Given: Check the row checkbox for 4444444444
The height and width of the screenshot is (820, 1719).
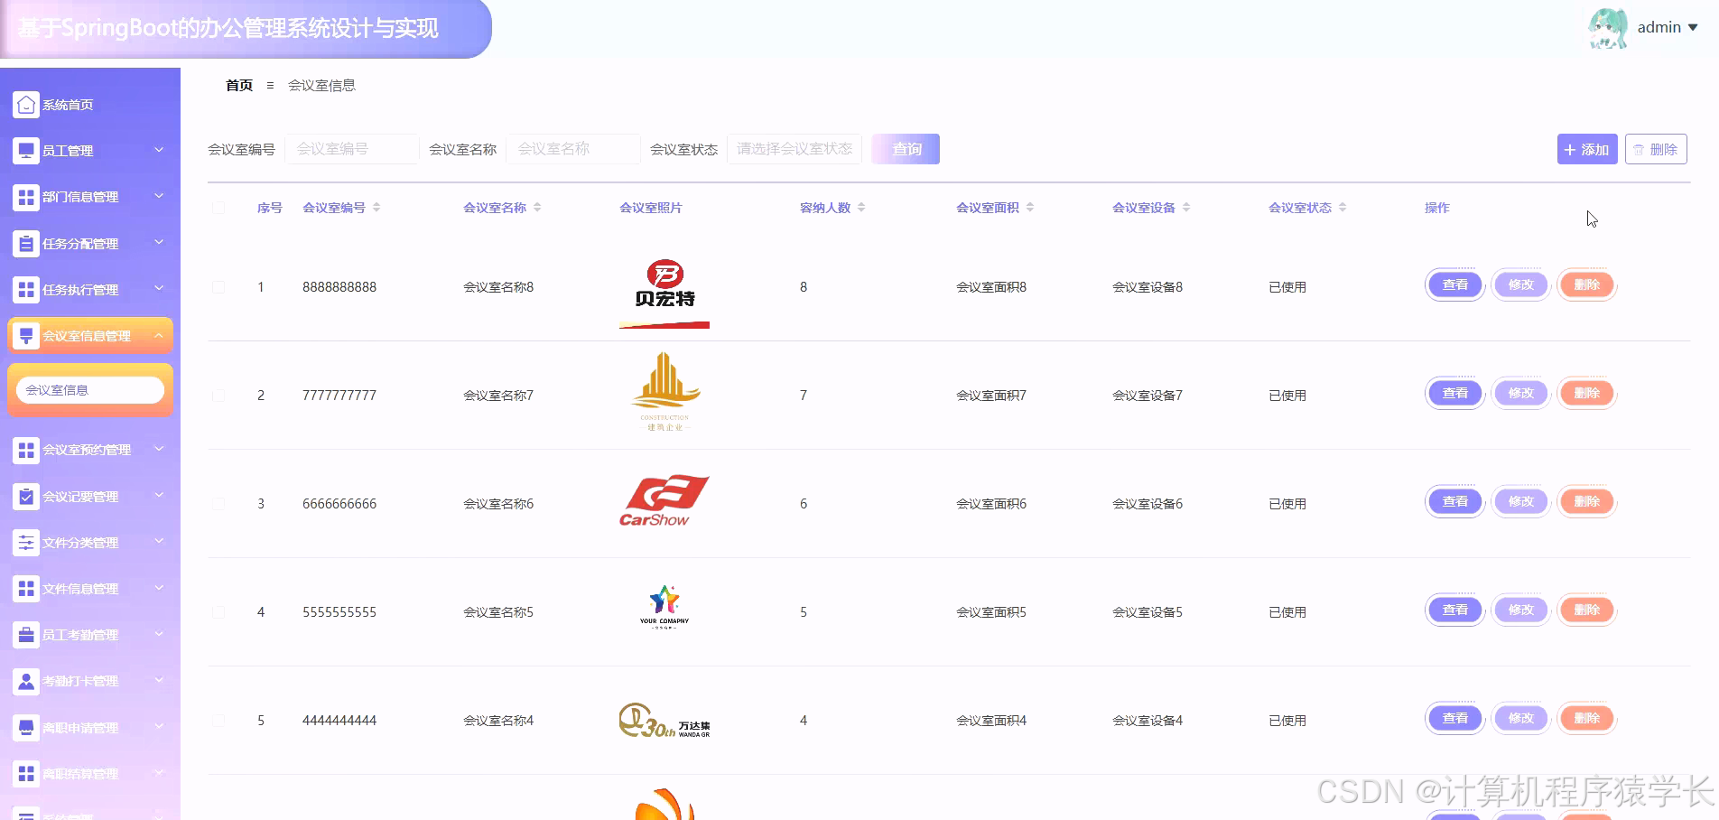Looking at the screenshot, I should (x=218, y=721).
